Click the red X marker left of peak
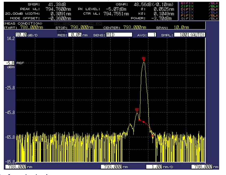Viewport: 226px width, 175px height. click(139, 120)
